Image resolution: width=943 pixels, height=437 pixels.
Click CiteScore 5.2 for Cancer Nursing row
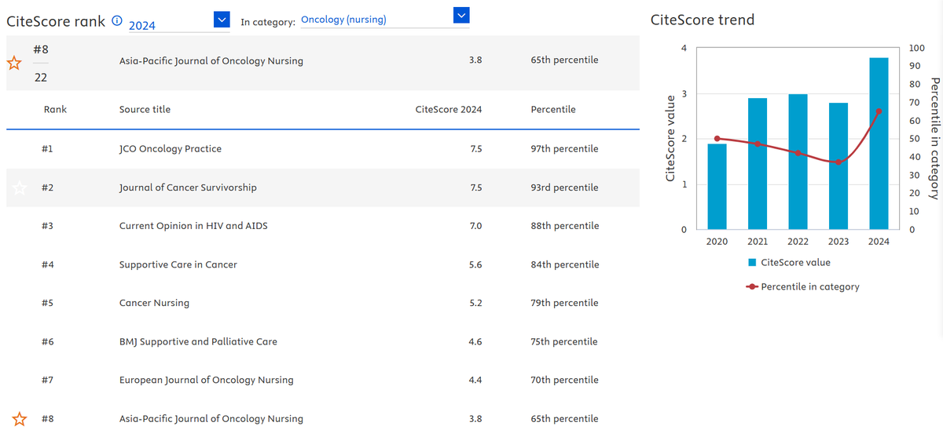click(x=475, y=304)
